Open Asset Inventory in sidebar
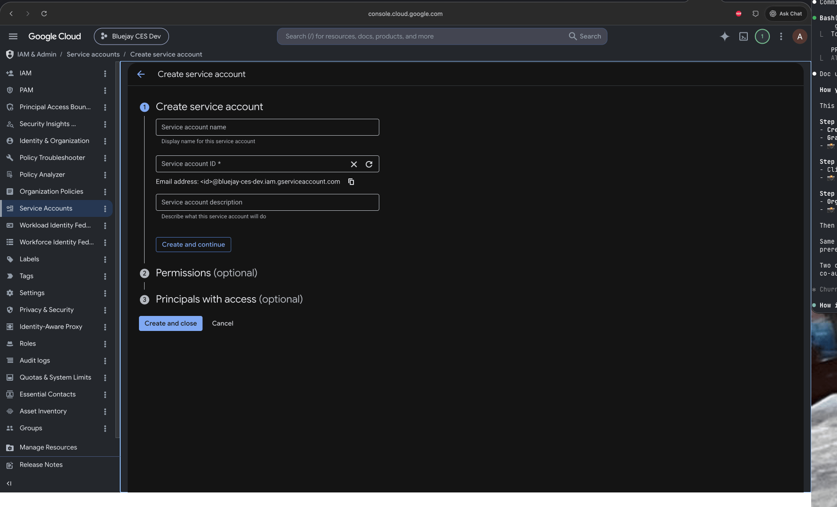The width and height of the screenshot is (837, 507). point(43,411)
